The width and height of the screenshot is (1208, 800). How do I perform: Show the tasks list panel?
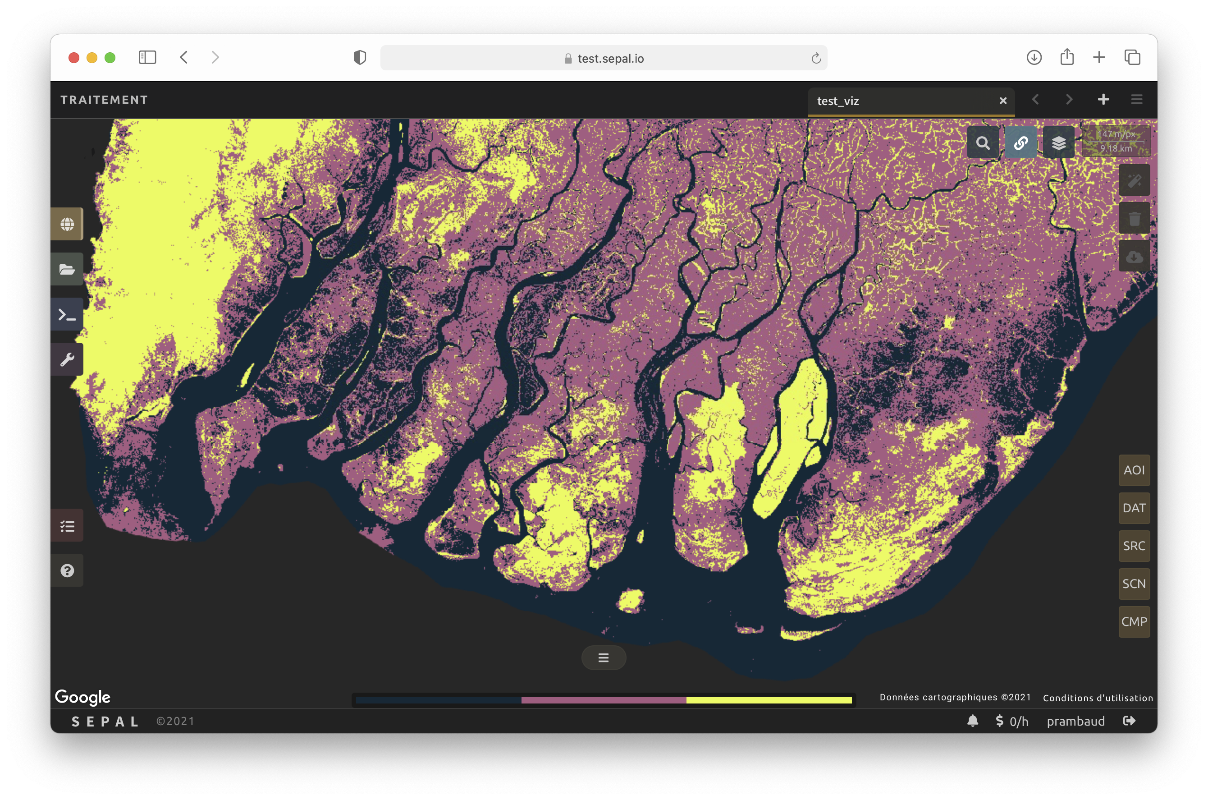(x=67, y=525)
